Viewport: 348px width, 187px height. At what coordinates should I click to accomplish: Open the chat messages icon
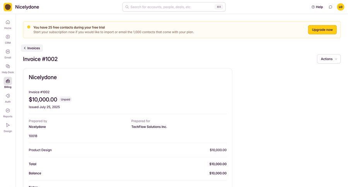(x=331, y=7)
